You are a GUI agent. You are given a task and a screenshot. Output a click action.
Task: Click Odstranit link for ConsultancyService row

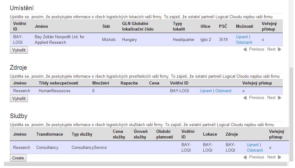255,150
